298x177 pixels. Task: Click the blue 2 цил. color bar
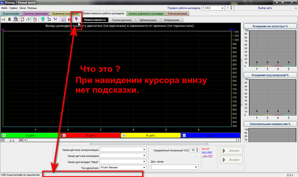pyautogui.click(x=210, y=135)
